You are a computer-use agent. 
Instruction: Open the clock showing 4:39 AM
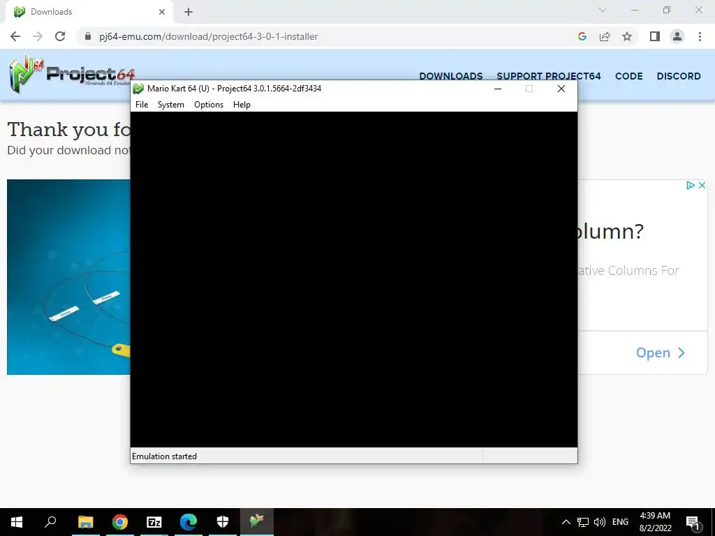pos(655,522)
